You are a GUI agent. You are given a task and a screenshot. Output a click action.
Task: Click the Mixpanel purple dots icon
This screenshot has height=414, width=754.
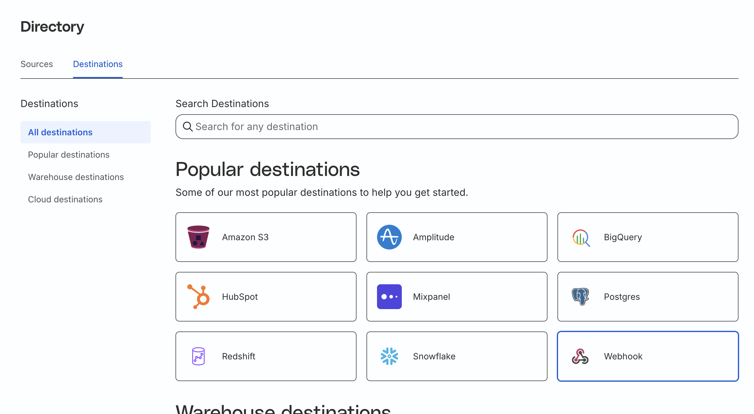pos(389,297)
